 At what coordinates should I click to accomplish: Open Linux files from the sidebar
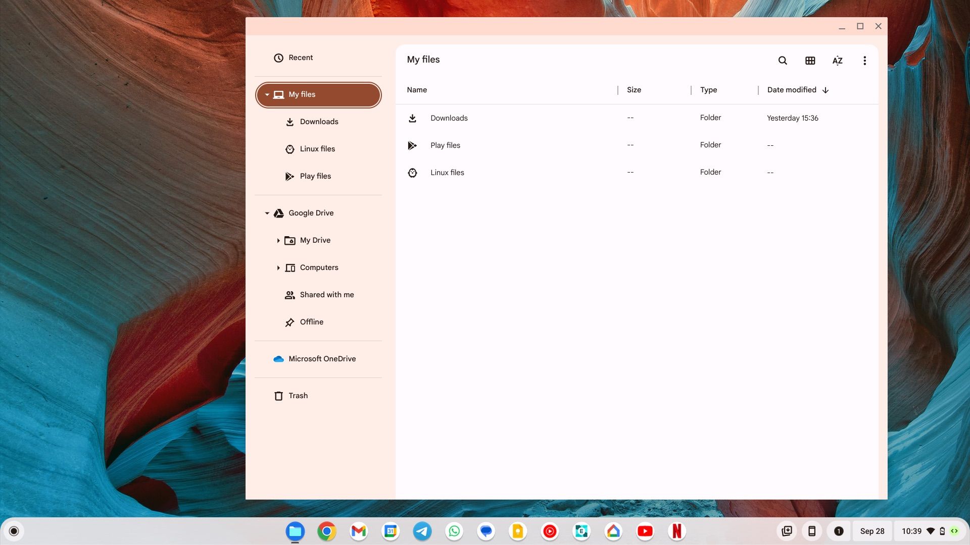pyautogui.click(x=317, y=148)
